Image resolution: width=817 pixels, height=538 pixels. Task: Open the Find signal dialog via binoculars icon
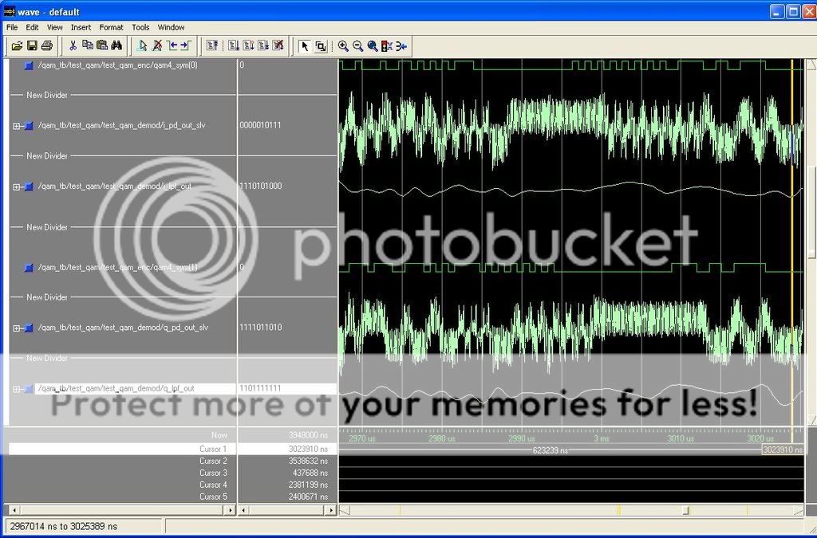pos(116,45)
